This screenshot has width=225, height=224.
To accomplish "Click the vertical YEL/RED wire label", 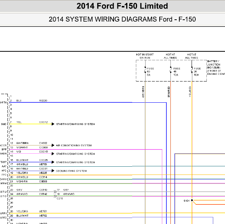I will (190, 92).
